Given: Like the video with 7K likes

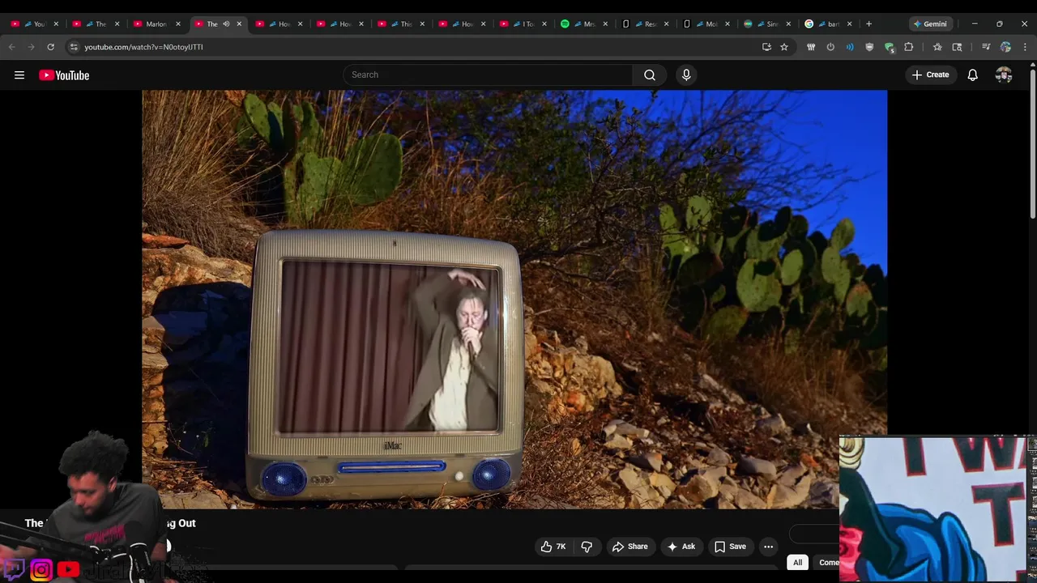Looking at the screenshot, I should pos(554,547).
